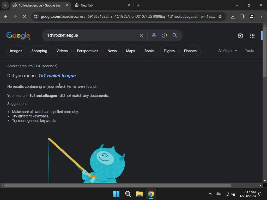Click the vertical scrollbar thumb
This screenshot has height=200, width=267.
click(265, 52)
